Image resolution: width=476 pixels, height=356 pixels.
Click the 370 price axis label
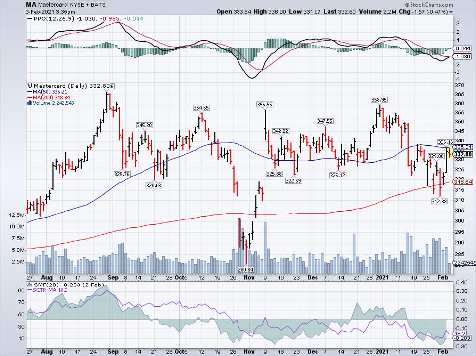[x=459, y=86]
